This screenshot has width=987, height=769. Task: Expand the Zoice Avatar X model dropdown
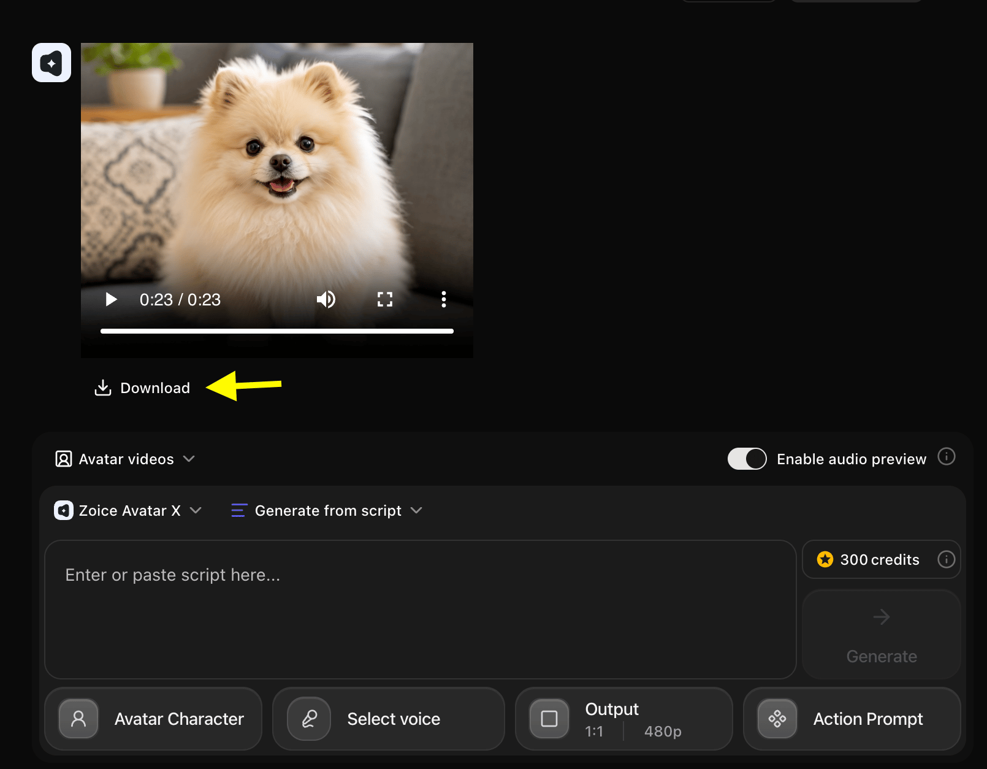click(x=128, y=511)
